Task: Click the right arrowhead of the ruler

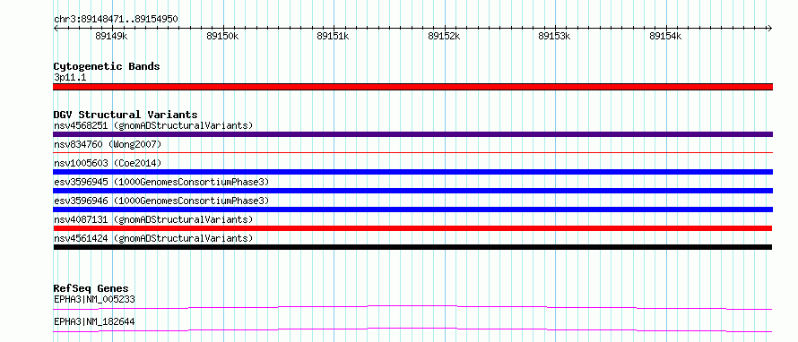Action: pyautogui.click(x=769, y=29)
